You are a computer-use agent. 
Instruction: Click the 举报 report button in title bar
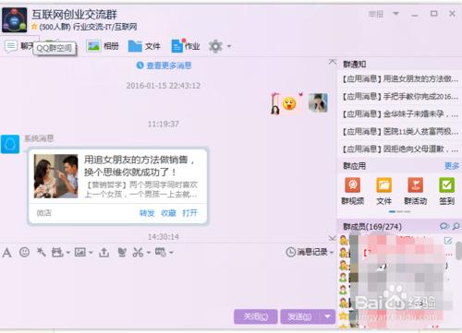pos(376,14)
